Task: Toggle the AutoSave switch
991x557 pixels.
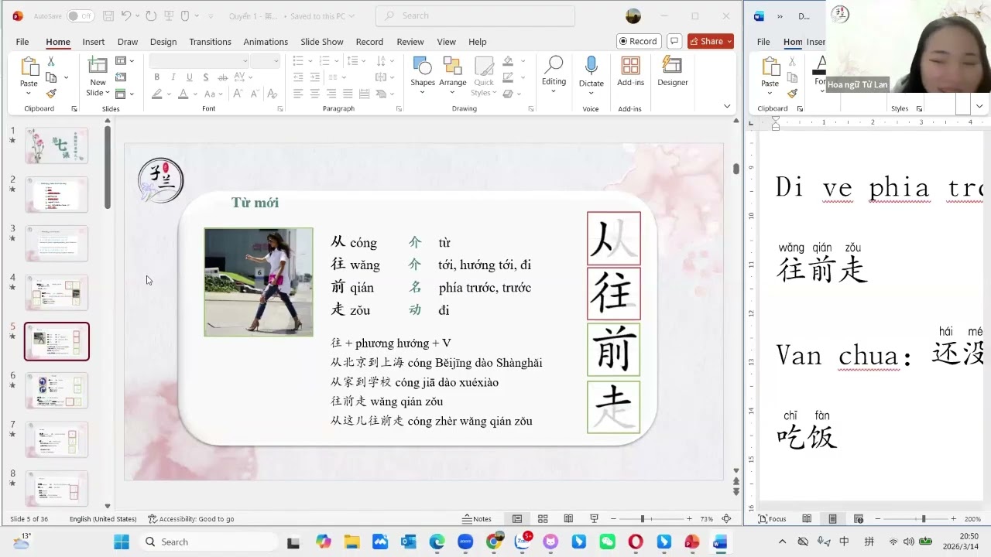Action: (x=81, y=15)
